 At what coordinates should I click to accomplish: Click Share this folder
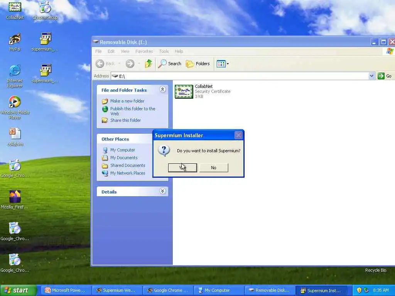coord(125,120)
